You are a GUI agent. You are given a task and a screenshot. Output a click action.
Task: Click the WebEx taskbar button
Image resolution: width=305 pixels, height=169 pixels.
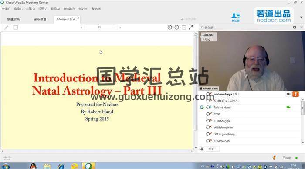click(x=88, y=166)
